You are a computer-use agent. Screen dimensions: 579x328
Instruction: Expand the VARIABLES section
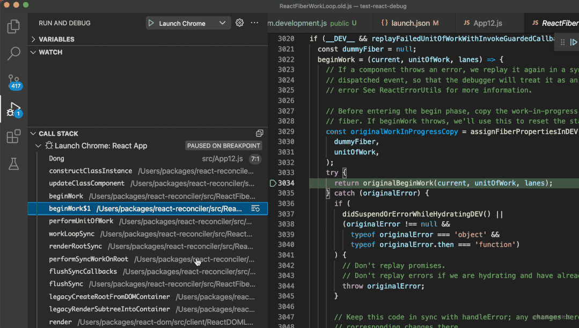coord(148,39)
